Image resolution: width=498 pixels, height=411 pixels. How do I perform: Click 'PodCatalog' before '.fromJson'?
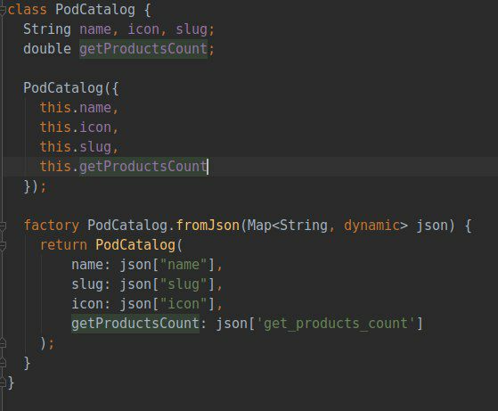coord(127,226)
